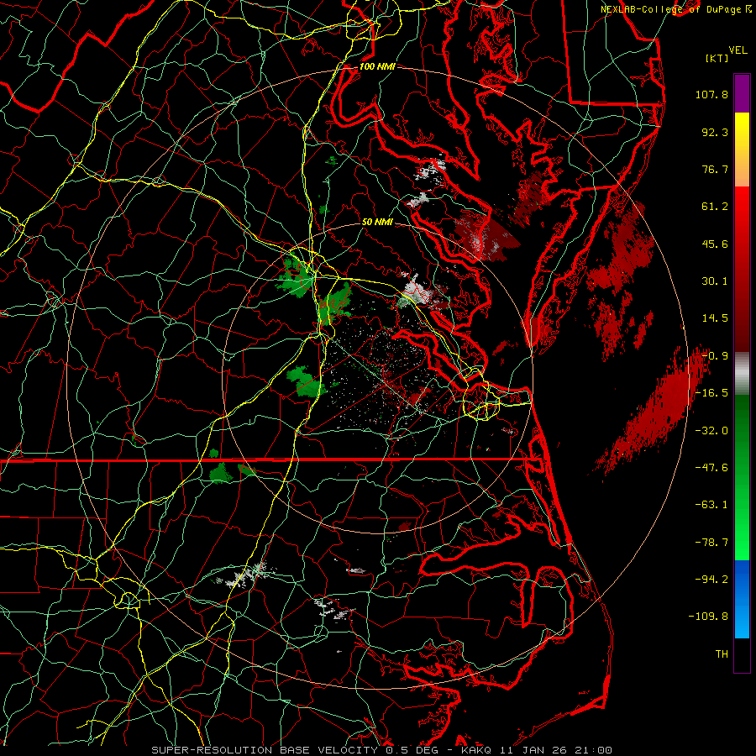The width and height of the screenshot is (756, 756).
Task: Select the 107.8 velocity scale value
Action: coord(711,94)
